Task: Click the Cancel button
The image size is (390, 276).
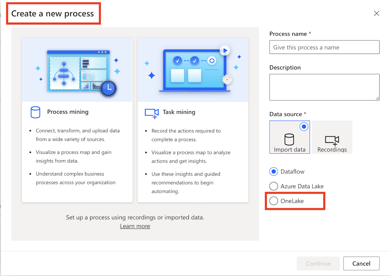Action: coord(362,264)
